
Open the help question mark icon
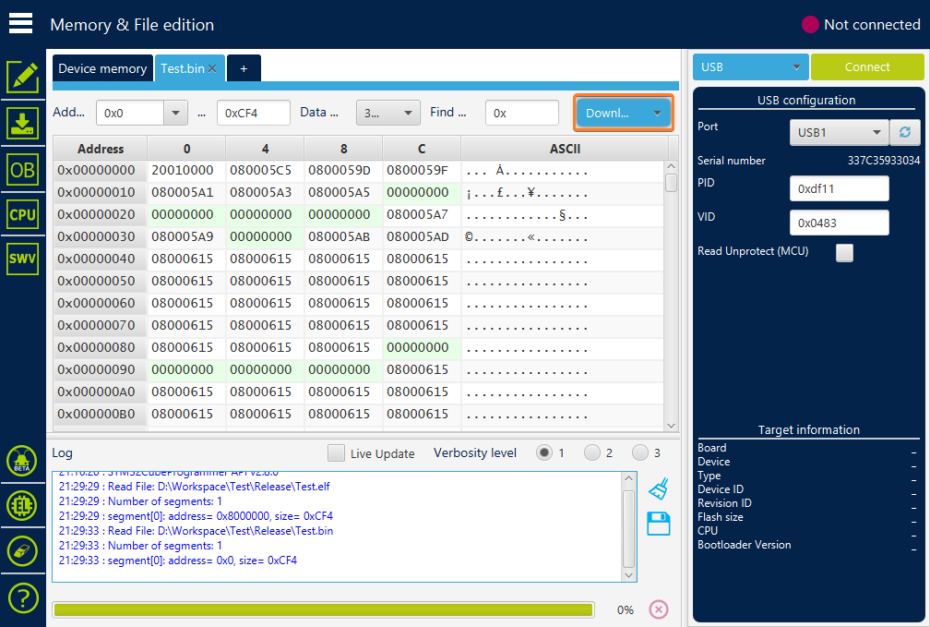(22, 598)
